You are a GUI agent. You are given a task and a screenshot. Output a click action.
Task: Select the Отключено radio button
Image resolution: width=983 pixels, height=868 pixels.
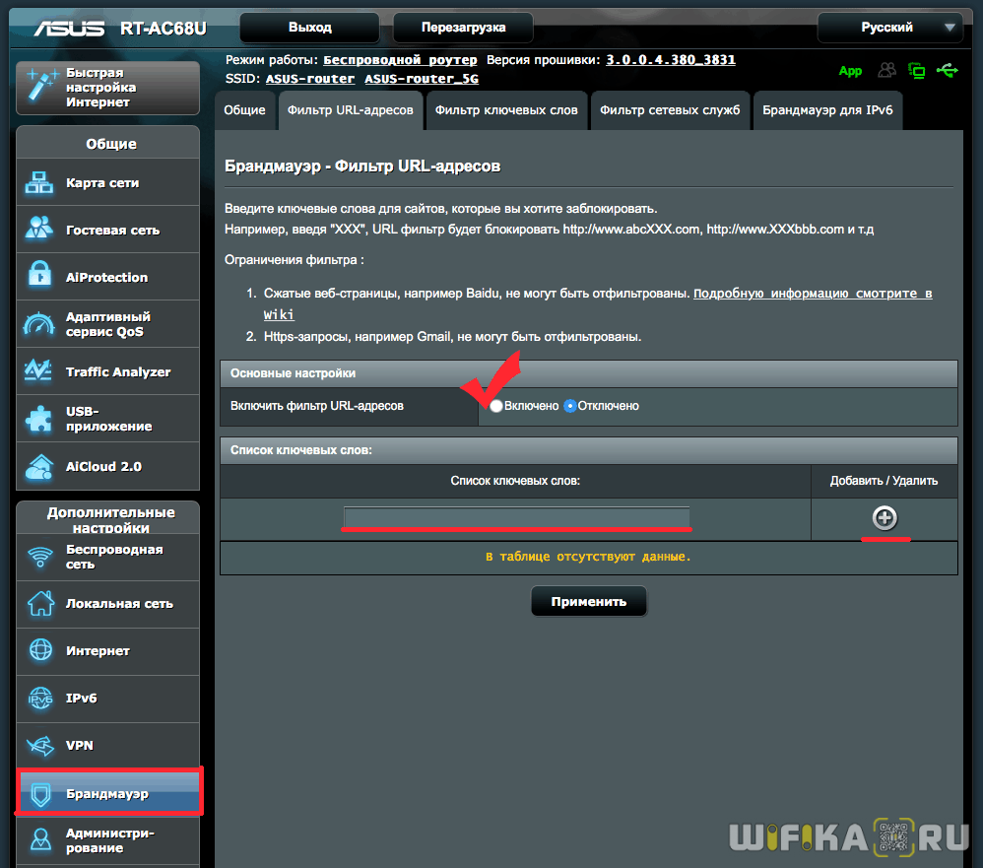(x=570, y=406)
